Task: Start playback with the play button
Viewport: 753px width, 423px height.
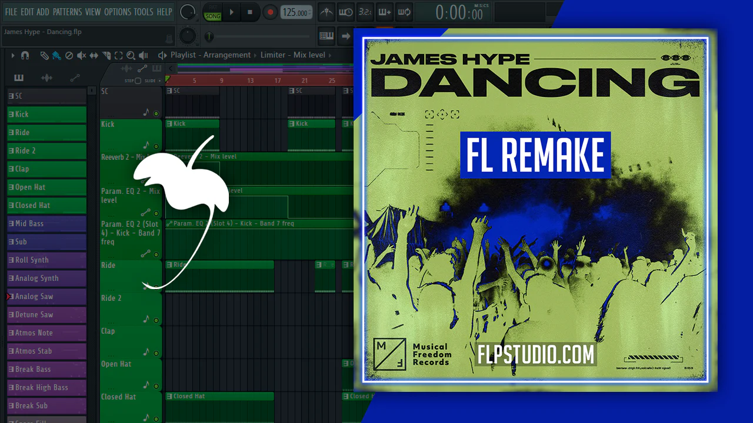Action: [x=232, y=12]
